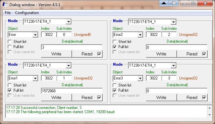Toggle Read checkbox in the Error panel
This screenshot has height=124, width=215.
pyautogui.click(x=99, y=54)
